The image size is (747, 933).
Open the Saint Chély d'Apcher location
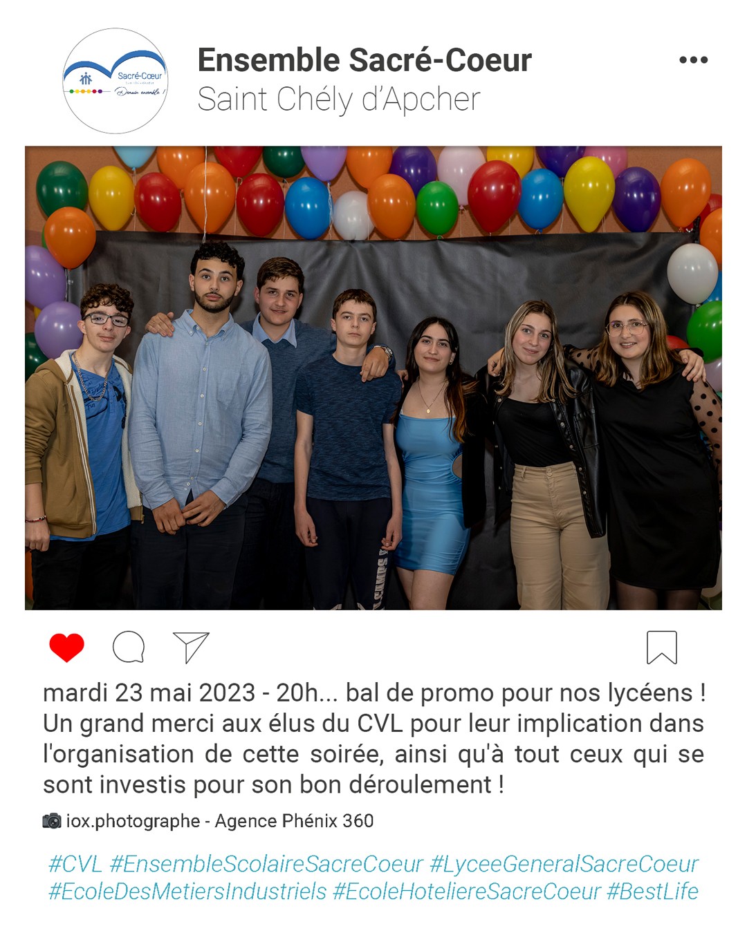[339, 100]
